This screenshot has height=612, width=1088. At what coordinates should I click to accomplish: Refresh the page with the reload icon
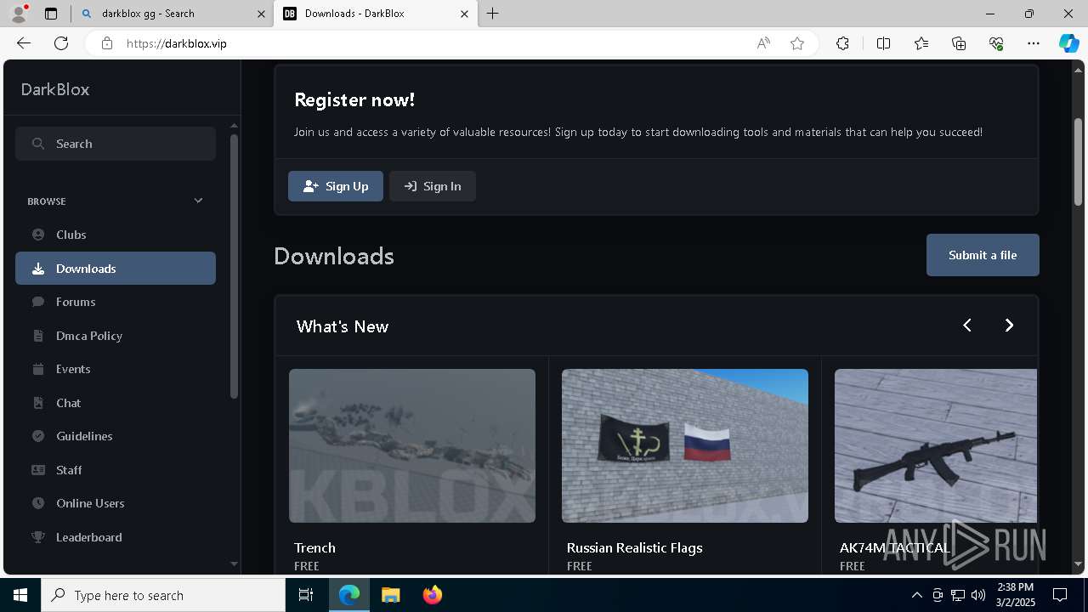[x=61, y=43]
